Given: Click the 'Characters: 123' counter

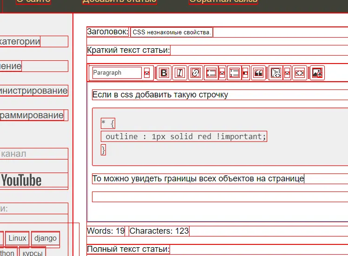Looking at the screenshot, I should [x=159, y=231].
